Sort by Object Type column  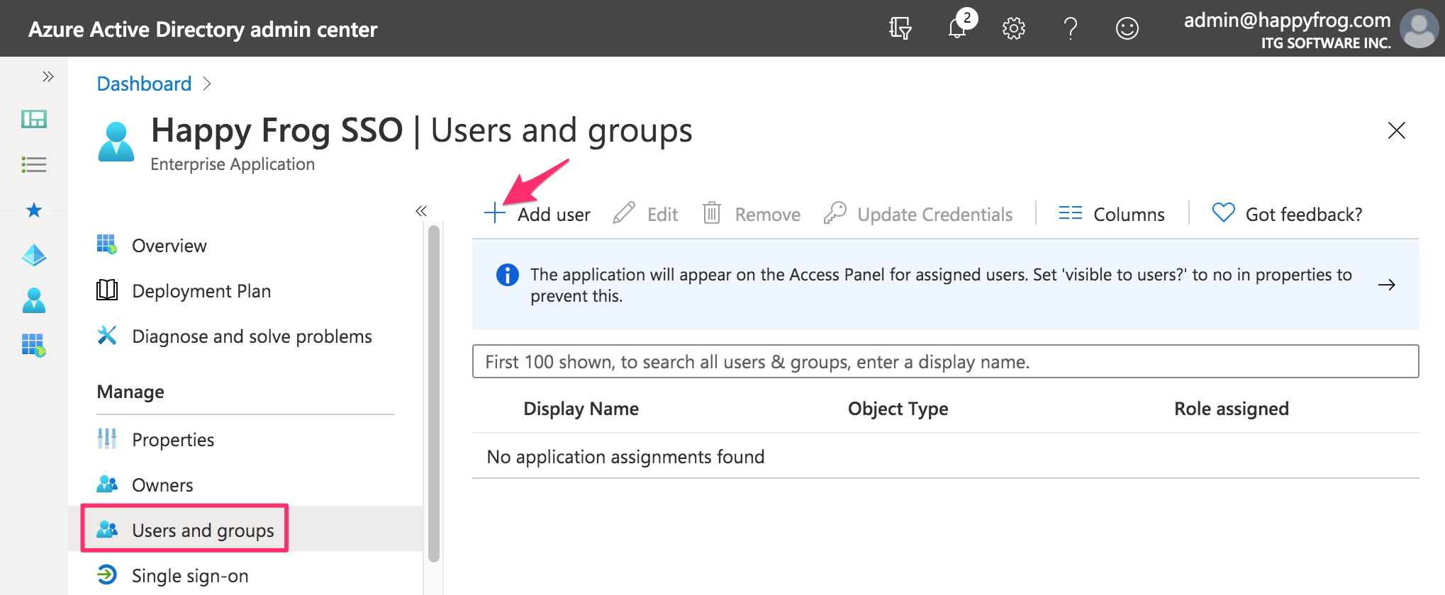pyautogui.click(x=898, y=409)
